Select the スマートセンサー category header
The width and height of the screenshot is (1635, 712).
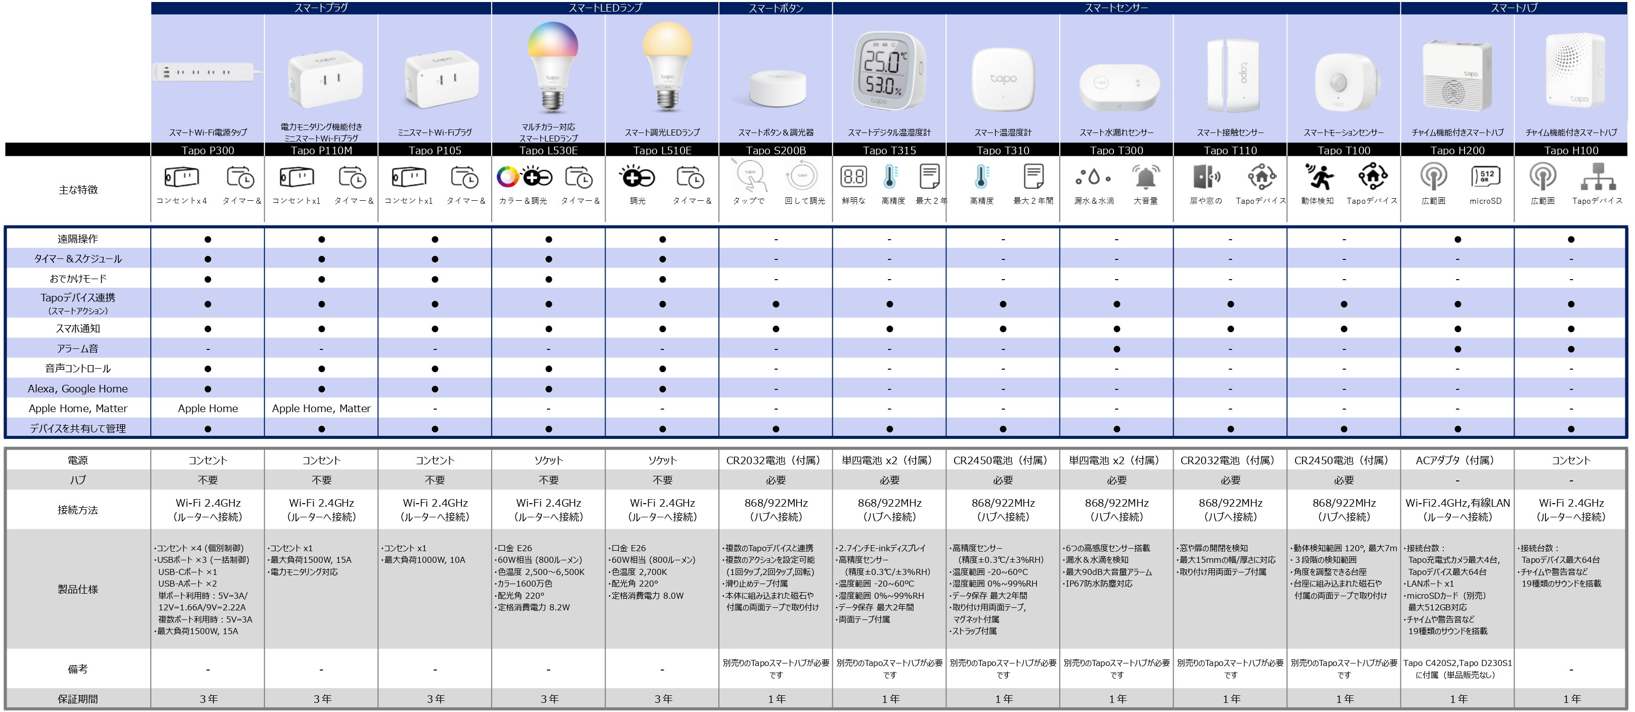click(1116, 8)
